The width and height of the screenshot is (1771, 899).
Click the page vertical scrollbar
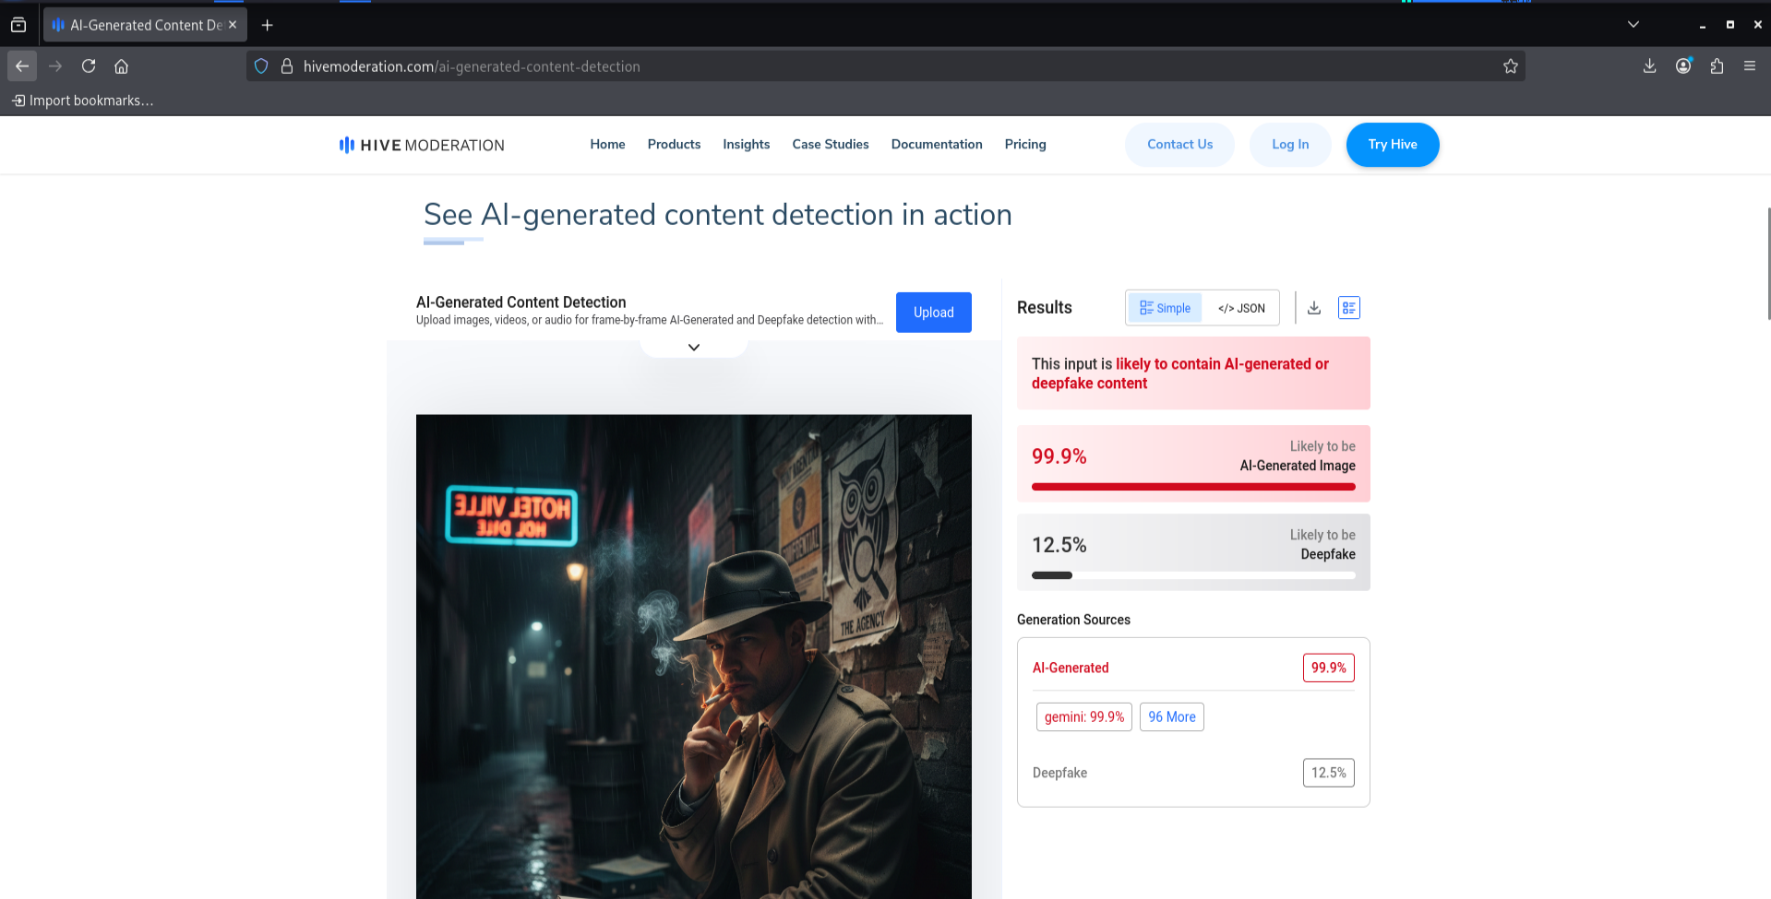tap(1767, 264)
